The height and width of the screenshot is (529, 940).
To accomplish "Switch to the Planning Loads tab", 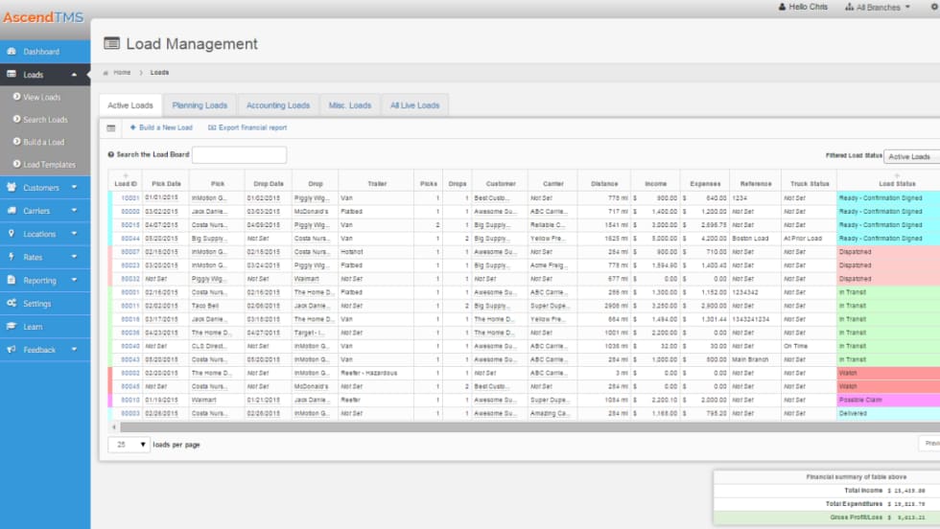I will [x=200, y=105].
